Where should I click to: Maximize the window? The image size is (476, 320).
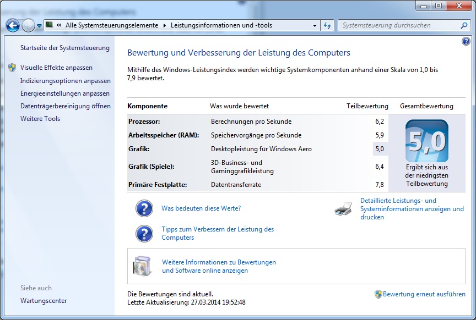pyautogui.click(x=439, y=5)
